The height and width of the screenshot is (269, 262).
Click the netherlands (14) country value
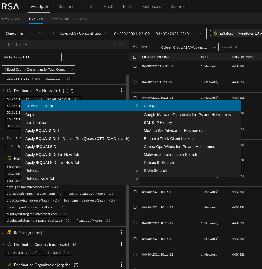click(x=57, y=253)
